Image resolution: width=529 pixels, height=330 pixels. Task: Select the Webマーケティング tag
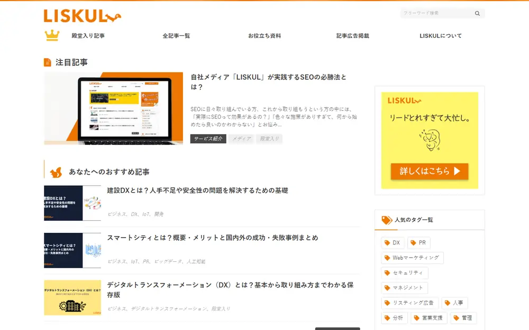point(412,258)
